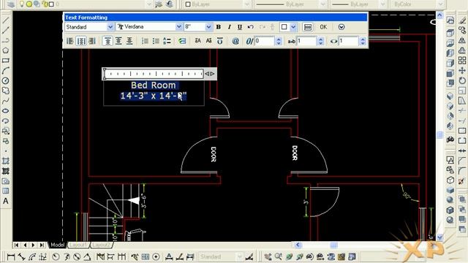Viewport: 468px width, 263px height.
Task: Click the Array tool in Modify toolbar
Action: pos(462,61)
